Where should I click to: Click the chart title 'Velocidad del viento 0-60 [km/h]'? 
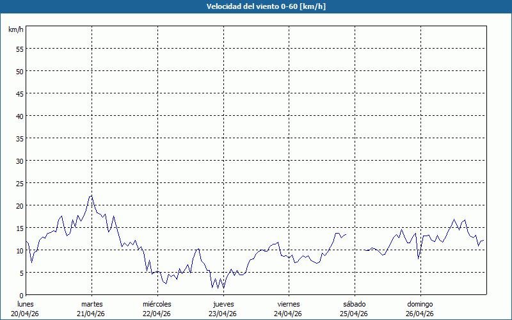pos(255,6)
